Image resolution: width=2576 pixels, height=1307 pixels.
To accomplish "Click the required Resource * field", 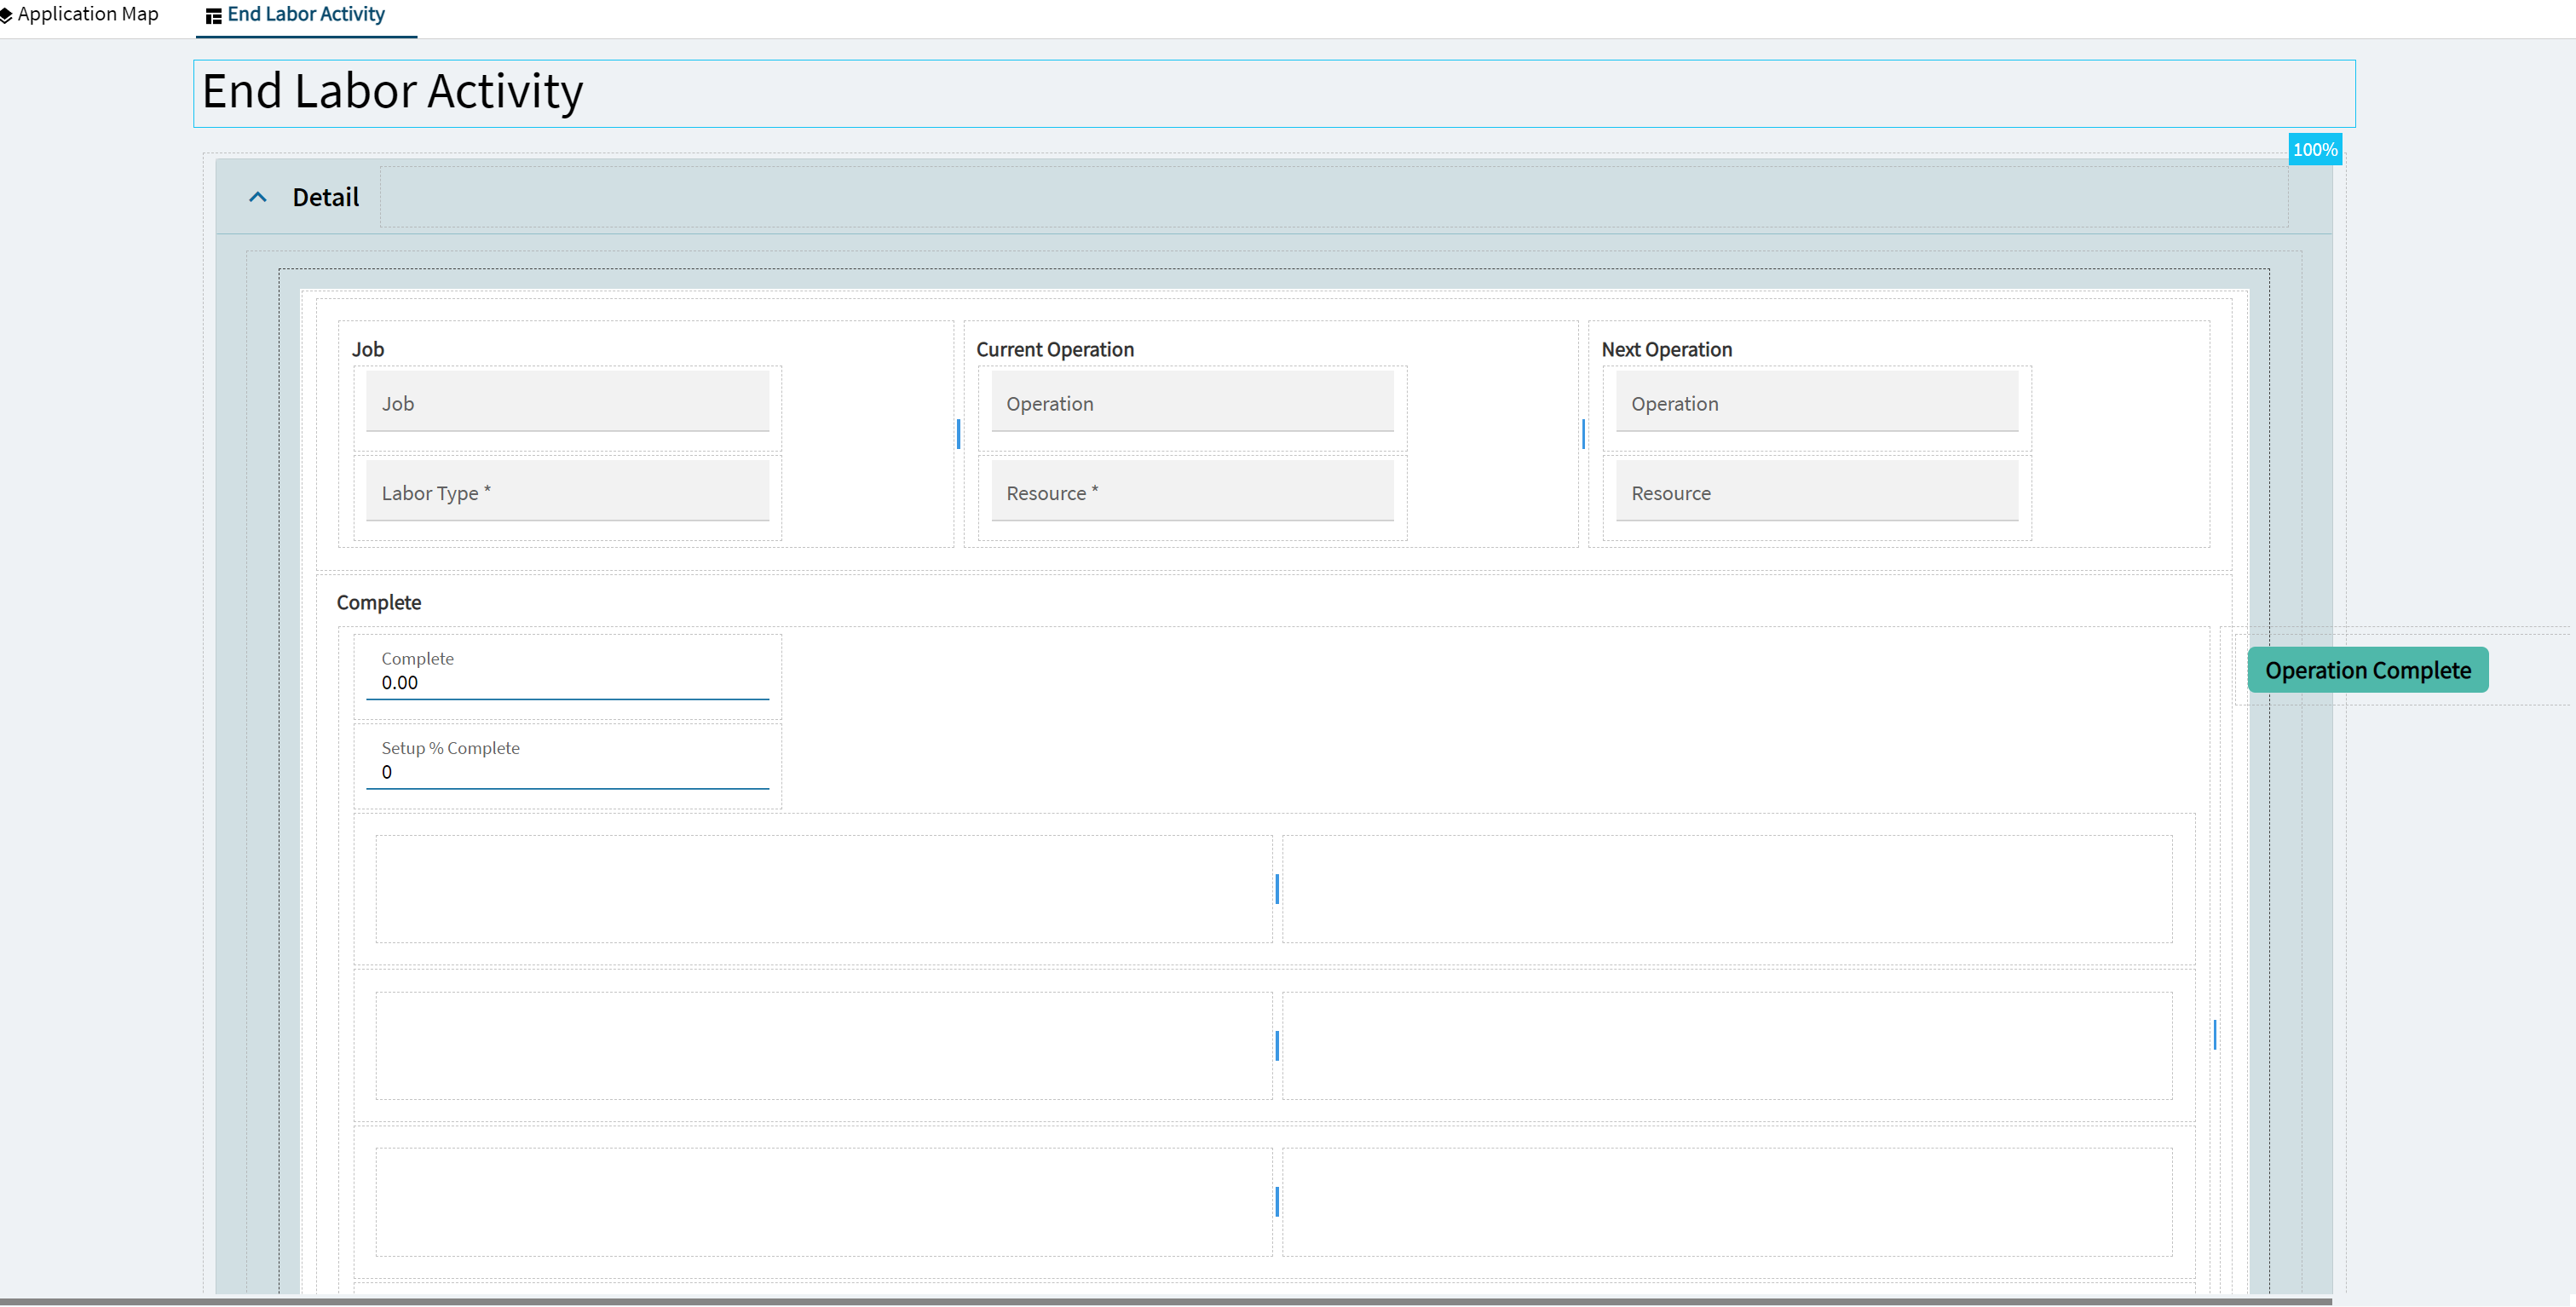I will [x=1192, y=492].
